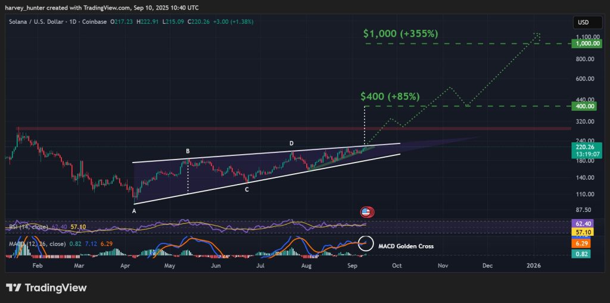Click the green arrowhead at projection end
The height and width of the screenshot is (303, 610).
pos(537,36)
